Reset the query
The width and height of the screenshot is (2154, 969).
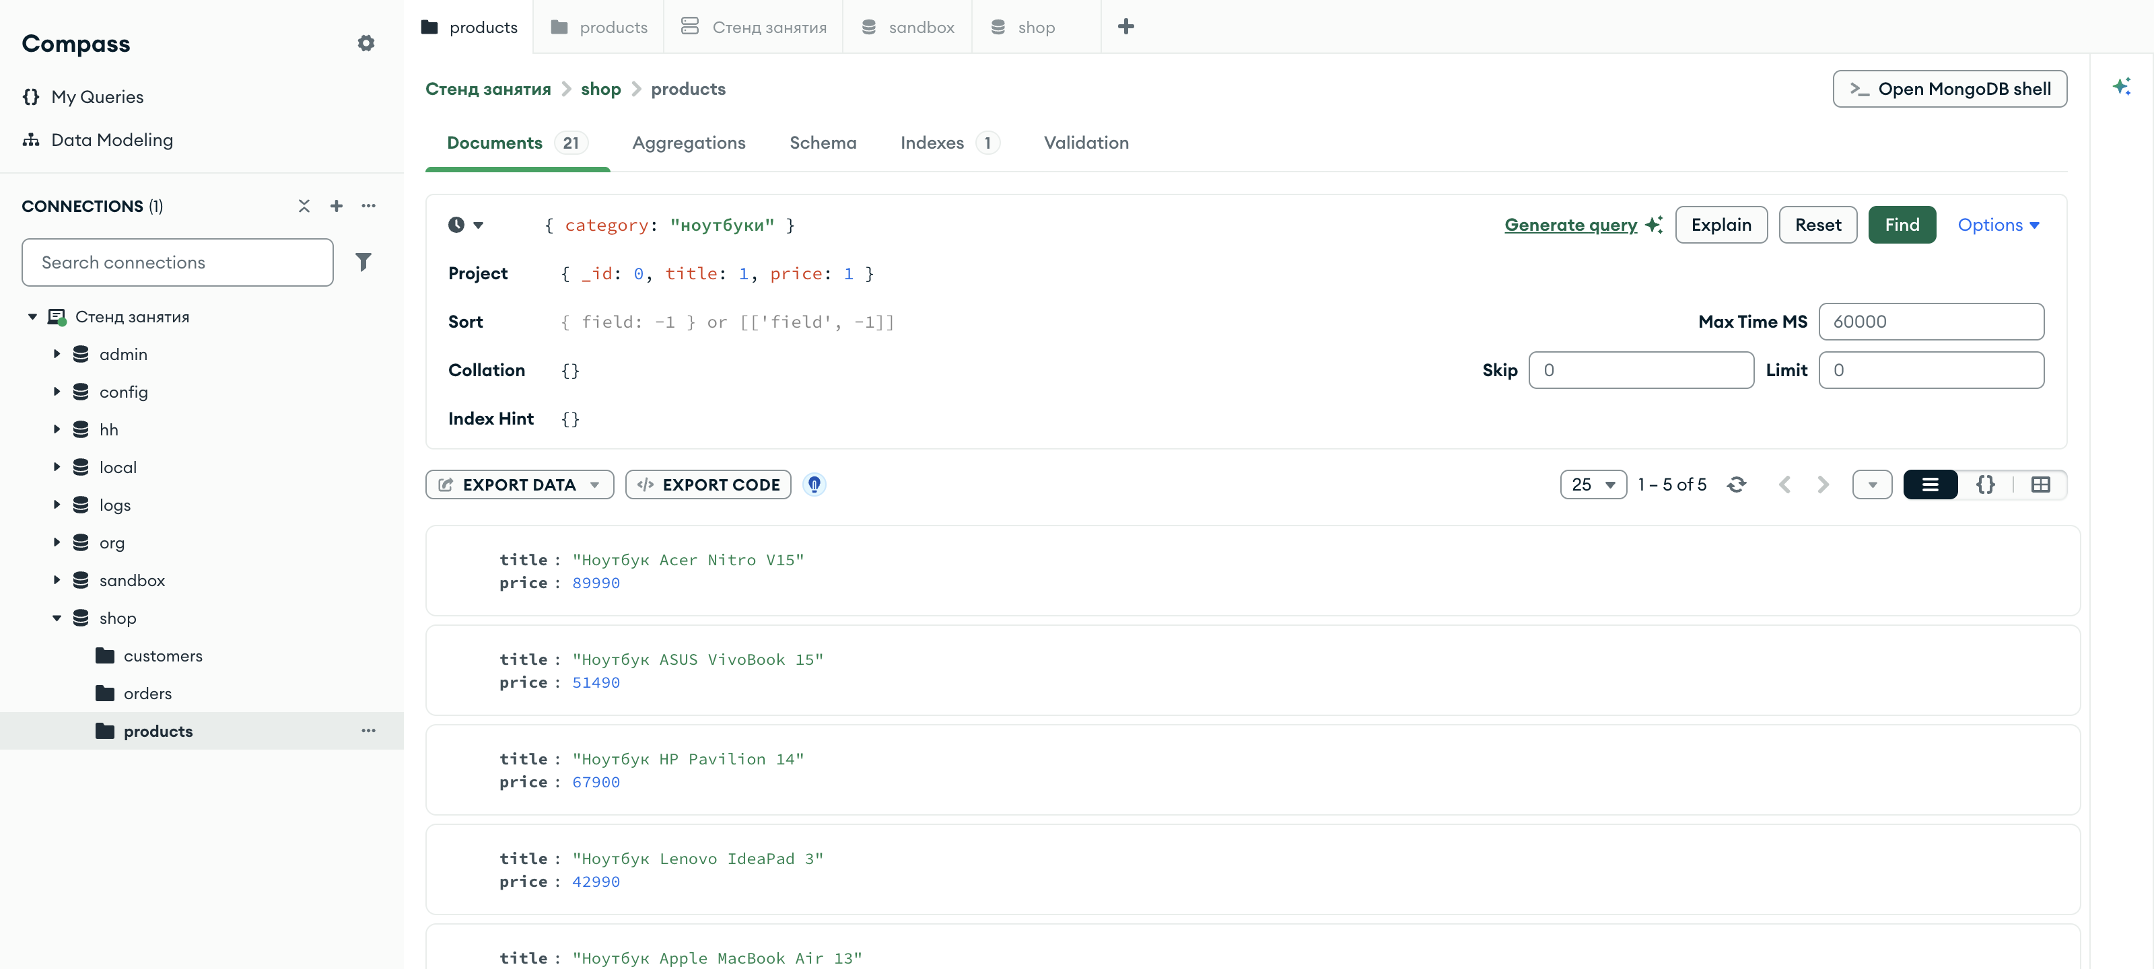tap(1818, 225)
